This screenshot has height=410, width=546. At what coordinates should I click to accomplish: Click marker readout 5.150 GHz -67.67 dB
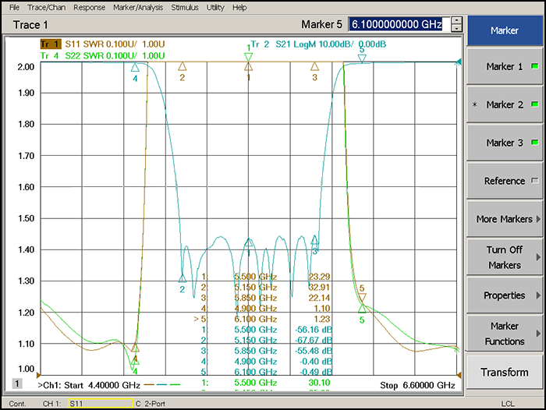click(x=267, y=340)
